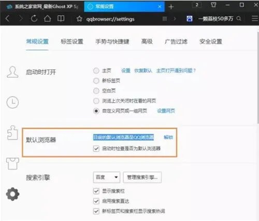Select the 空白页 radio option
The image size is (259, 221).
click(x=96, y=91)
